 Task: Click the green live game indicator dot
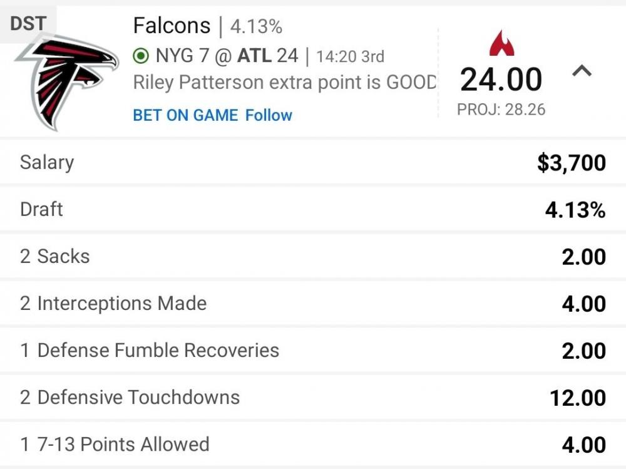tap(140, 55)
